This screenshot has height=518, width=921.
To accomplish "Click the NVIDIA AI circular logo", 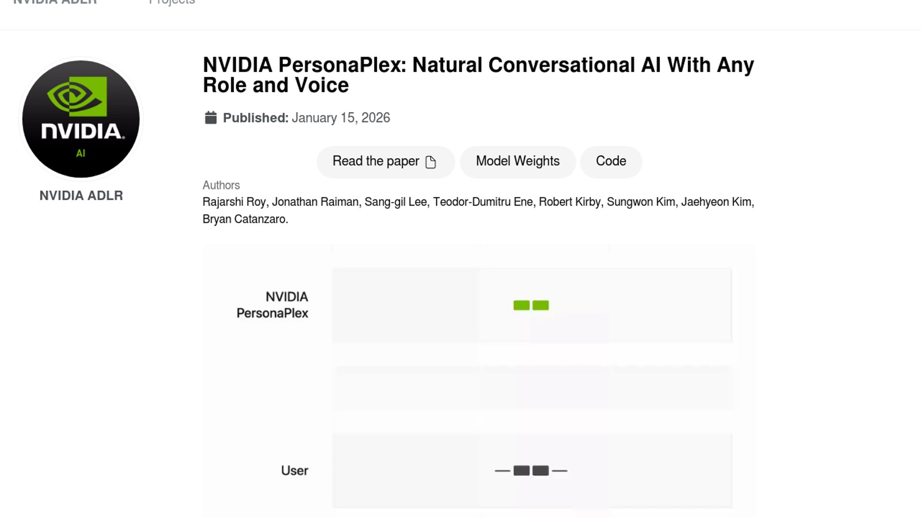I will click(x=81, y=119).
